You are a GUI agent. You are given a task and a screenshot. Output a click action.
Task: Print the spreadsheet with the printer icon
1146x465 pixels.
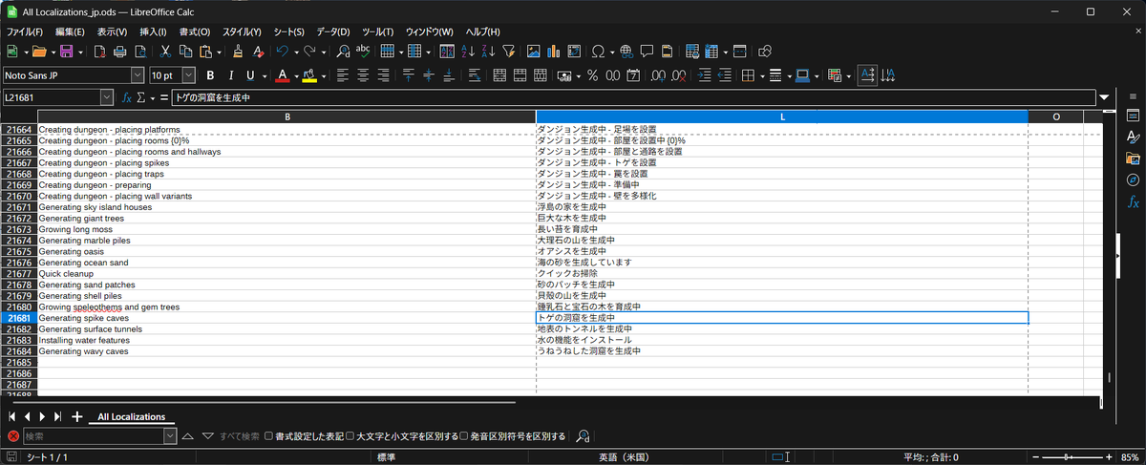pyautogui.click(x=120, y=51)
